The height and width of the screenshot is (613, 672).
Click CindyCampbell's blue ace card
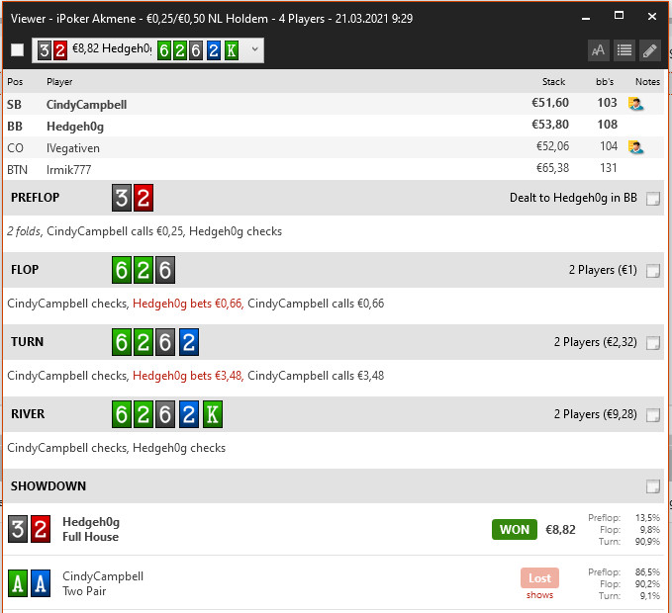41,583
